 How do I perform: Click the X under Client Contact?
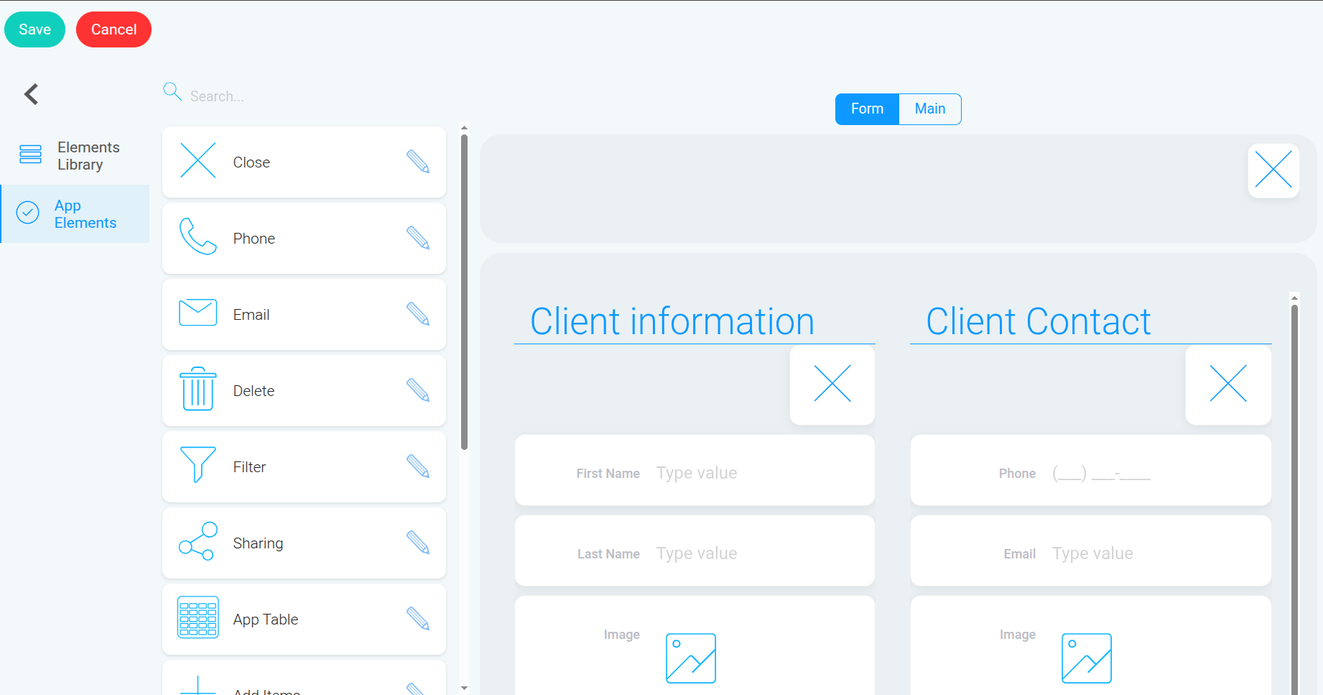[1228, 384]
